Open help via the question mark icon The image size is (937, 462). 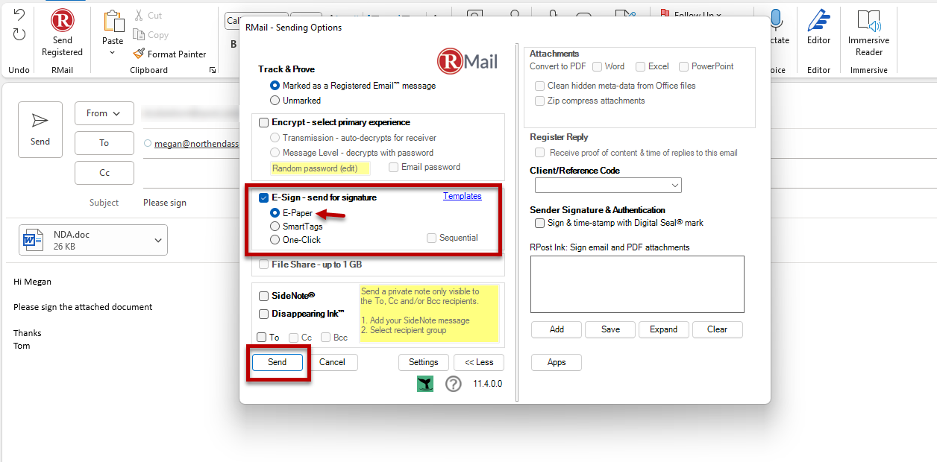point(454,384)
